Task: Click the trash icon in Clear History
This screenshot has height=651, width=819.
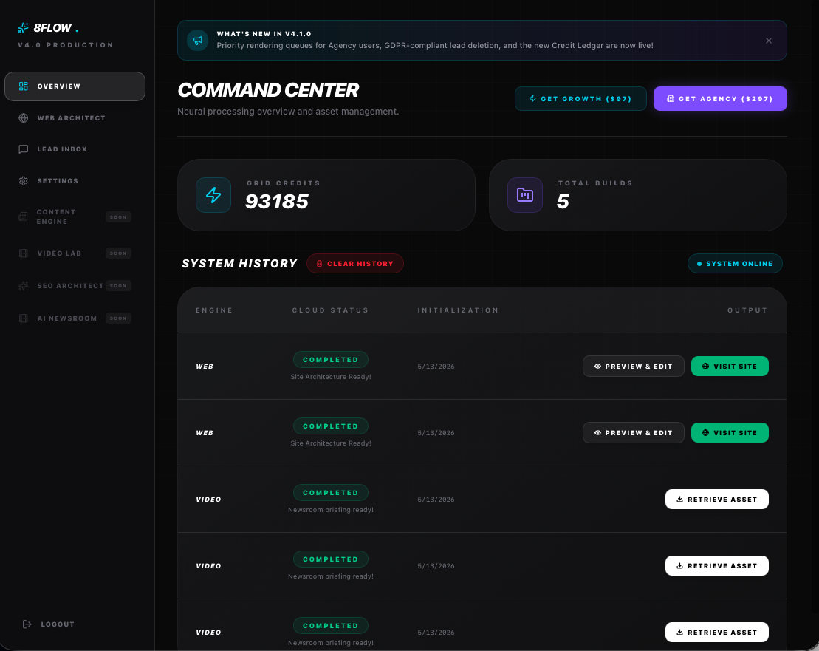Action: [x=320, y=264]
